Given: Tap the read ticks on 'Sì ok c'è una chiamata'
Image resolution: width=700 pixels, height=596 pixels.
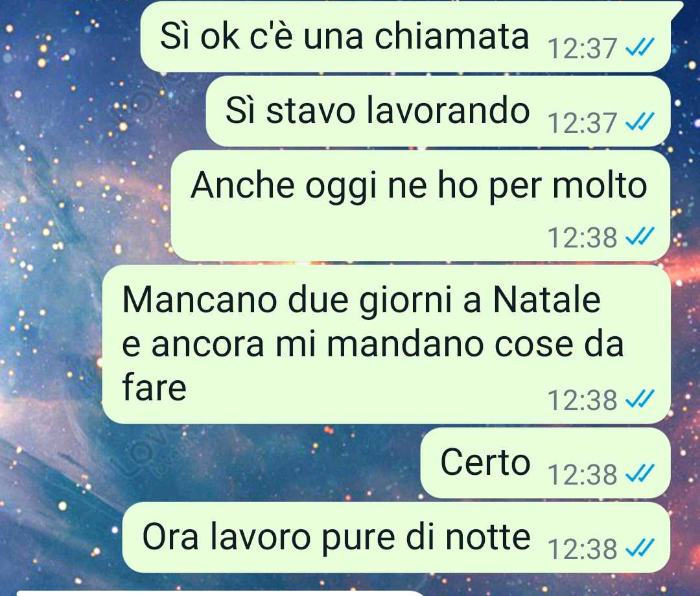Looking at the screenshot, I should [640, 47].
